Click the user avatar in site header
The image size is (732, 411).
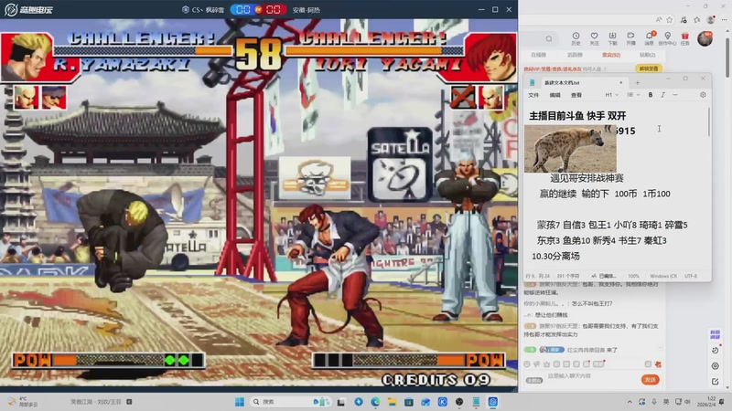click(x=705, y=38)
